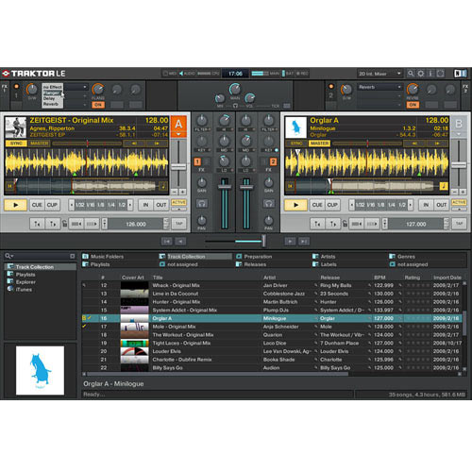472x472 pixels.
Task: Open deck A letter dropdown arrow
Action: [178, 134]
